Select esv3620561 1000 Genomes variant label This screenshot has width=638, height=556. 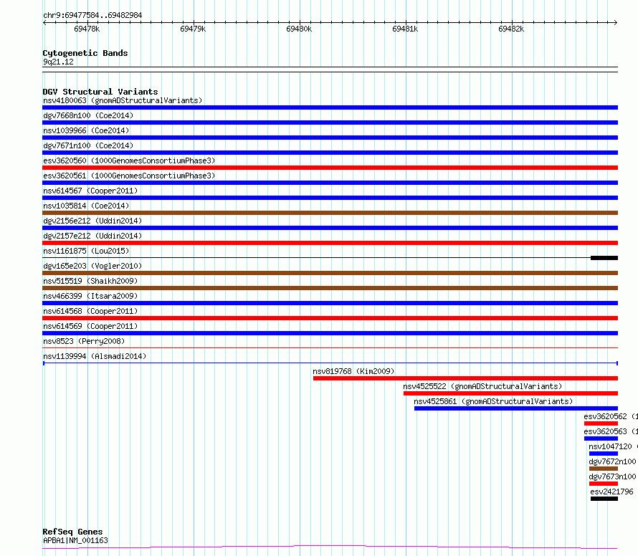point(129,176)
